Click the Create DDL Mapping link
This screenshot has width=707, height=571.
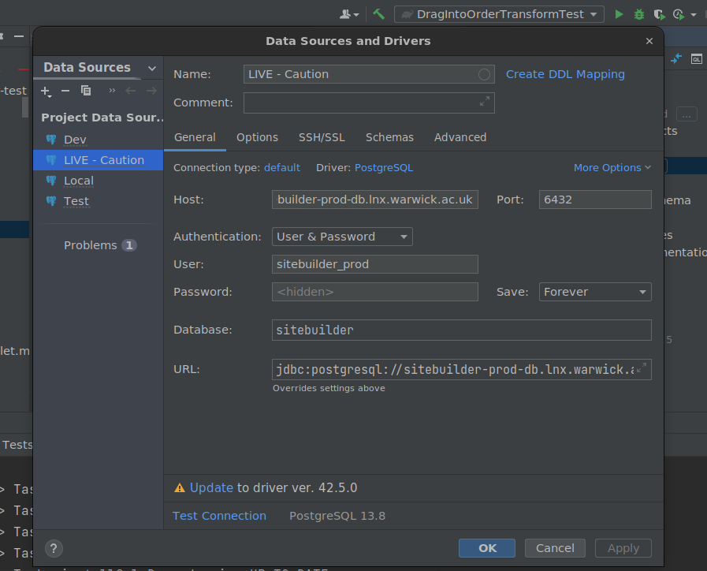[x=565, y=74]
